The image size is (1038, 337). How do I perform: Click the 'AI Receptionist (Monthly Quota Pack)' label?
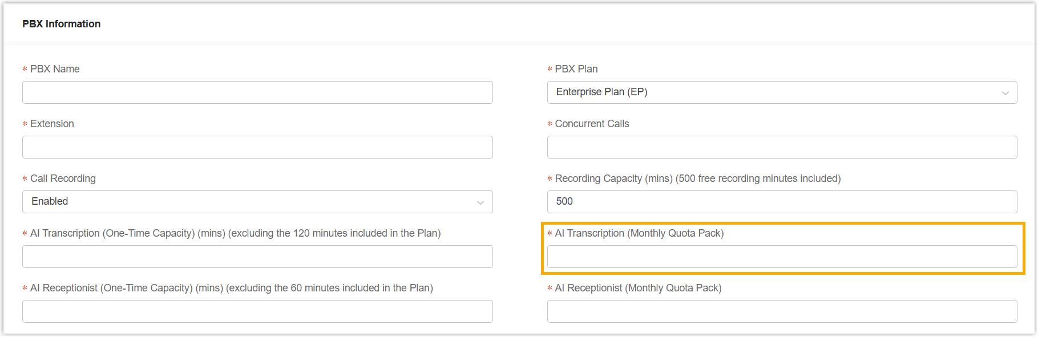(x=638, y=288)
